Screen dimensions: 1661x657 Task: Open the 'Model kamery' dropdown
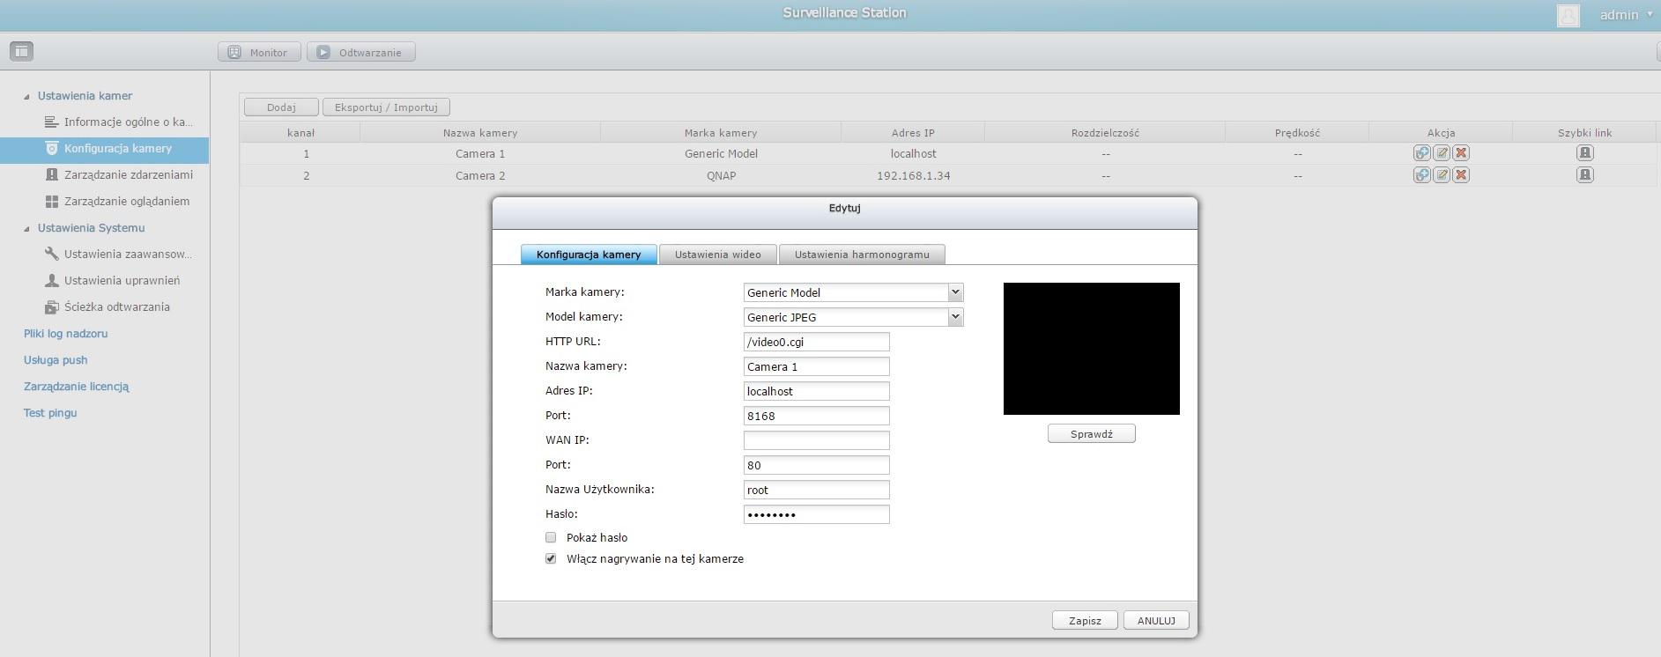coord(954,317)
